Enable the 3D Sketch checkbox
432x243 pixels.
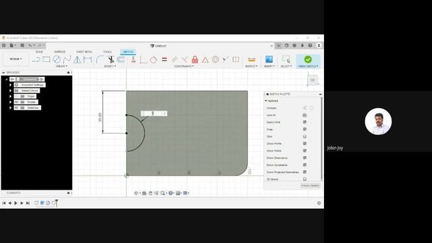304,179
